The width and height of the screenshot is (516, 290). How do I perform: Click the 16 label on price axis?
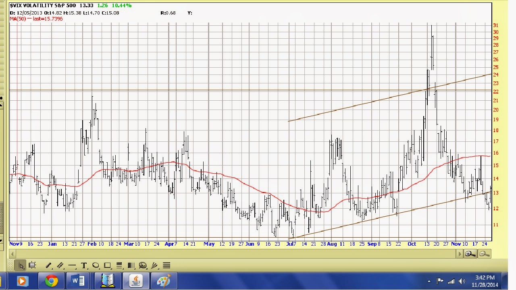point(495,153)
